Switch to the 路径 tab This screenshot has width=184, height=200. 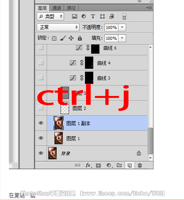pyautogui.click(x=71, y=8)
